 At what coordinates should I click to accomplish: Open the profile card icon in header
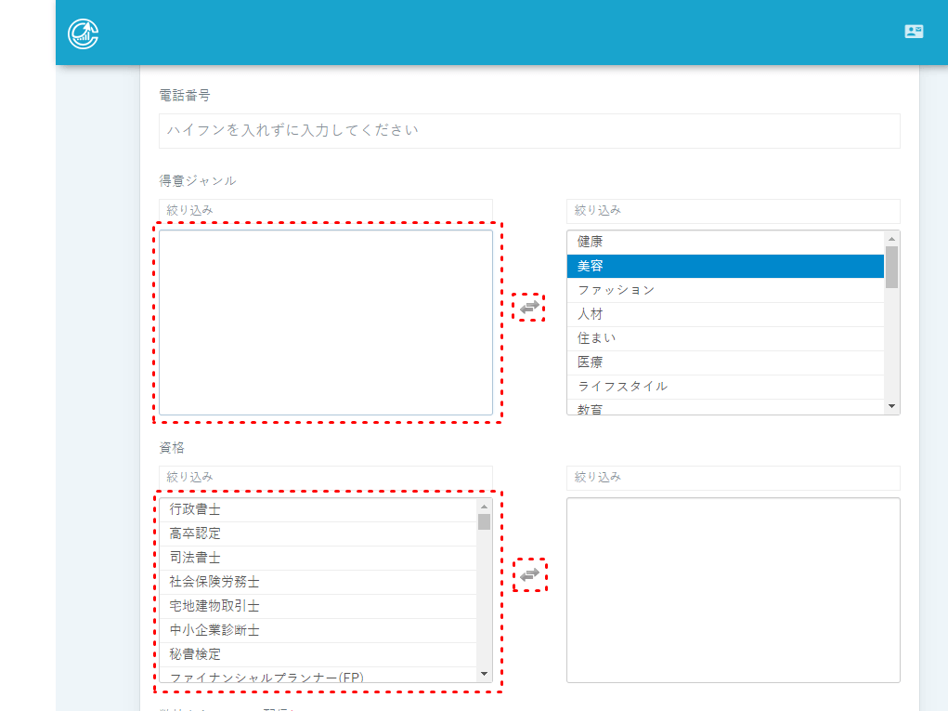point(914,32)
